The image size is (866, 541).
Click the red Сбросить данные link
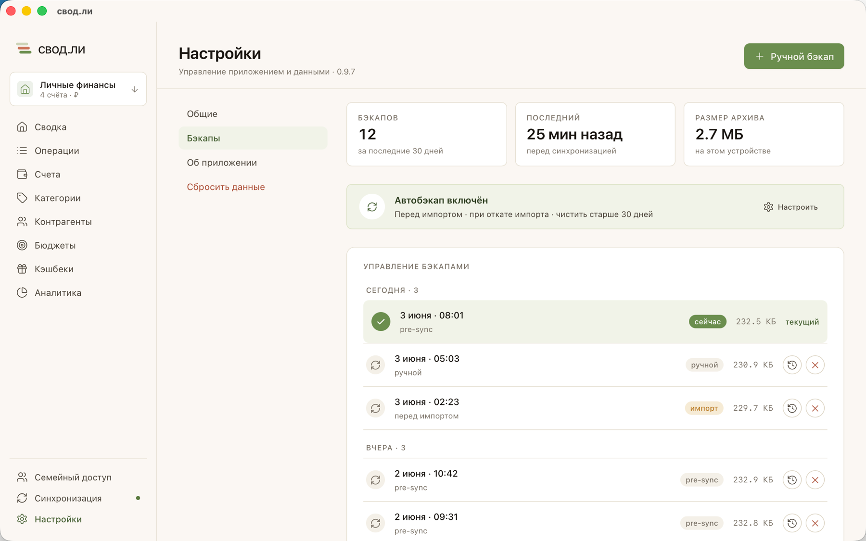click(226, 187)
